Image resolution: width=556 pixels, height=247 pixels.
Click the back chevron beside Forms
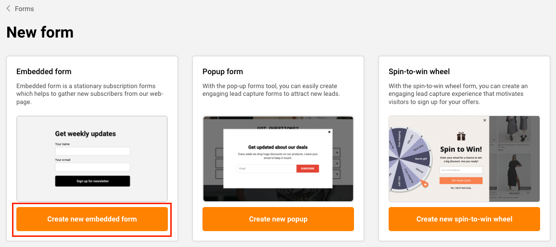pyautogui.click(x=8, y=9)
